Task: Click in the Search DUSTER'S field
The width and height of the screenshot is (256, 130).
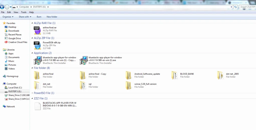Action: click(x=247, y=7)
